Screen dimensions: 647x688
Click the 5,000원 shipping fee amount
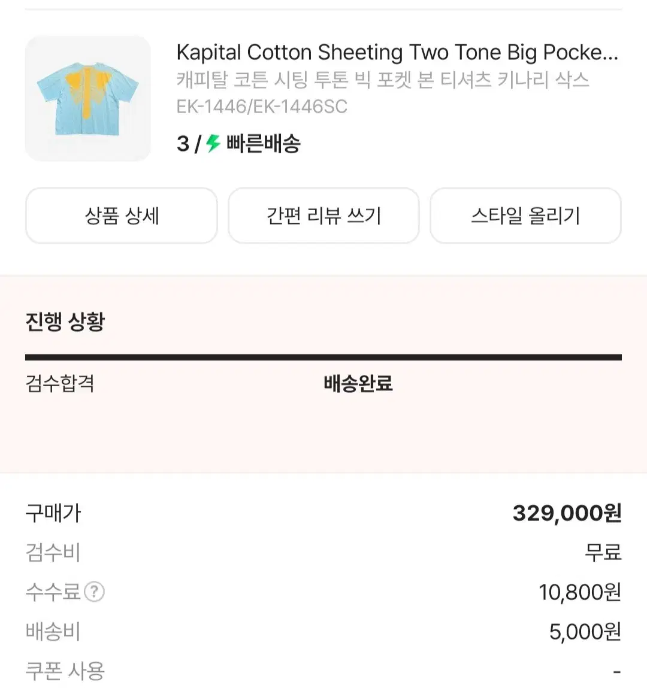585,632
